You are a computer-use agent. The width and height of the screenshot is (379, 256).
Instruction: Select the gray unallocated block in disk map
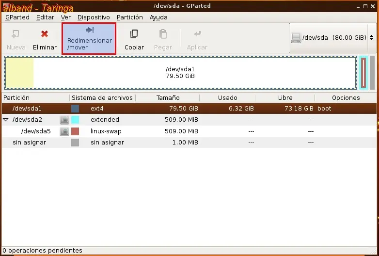372,73
